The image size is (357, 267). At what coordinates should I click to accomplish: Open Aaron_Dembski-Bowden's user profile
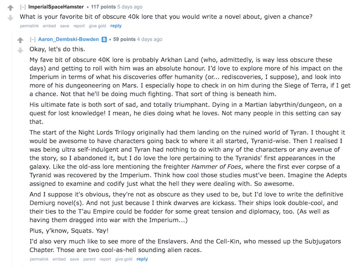[x=68, y=39]
